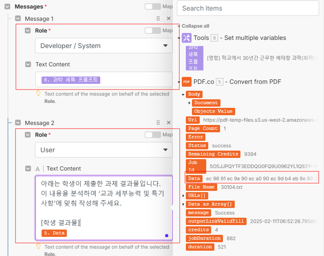Collapse the PDF.co module outputs
This screenshot has height=256, width=324.
[179, 82]
